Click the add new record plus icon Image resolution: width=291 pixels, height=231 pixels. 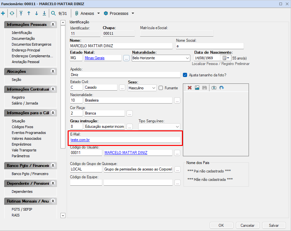[x=3, y=14]
